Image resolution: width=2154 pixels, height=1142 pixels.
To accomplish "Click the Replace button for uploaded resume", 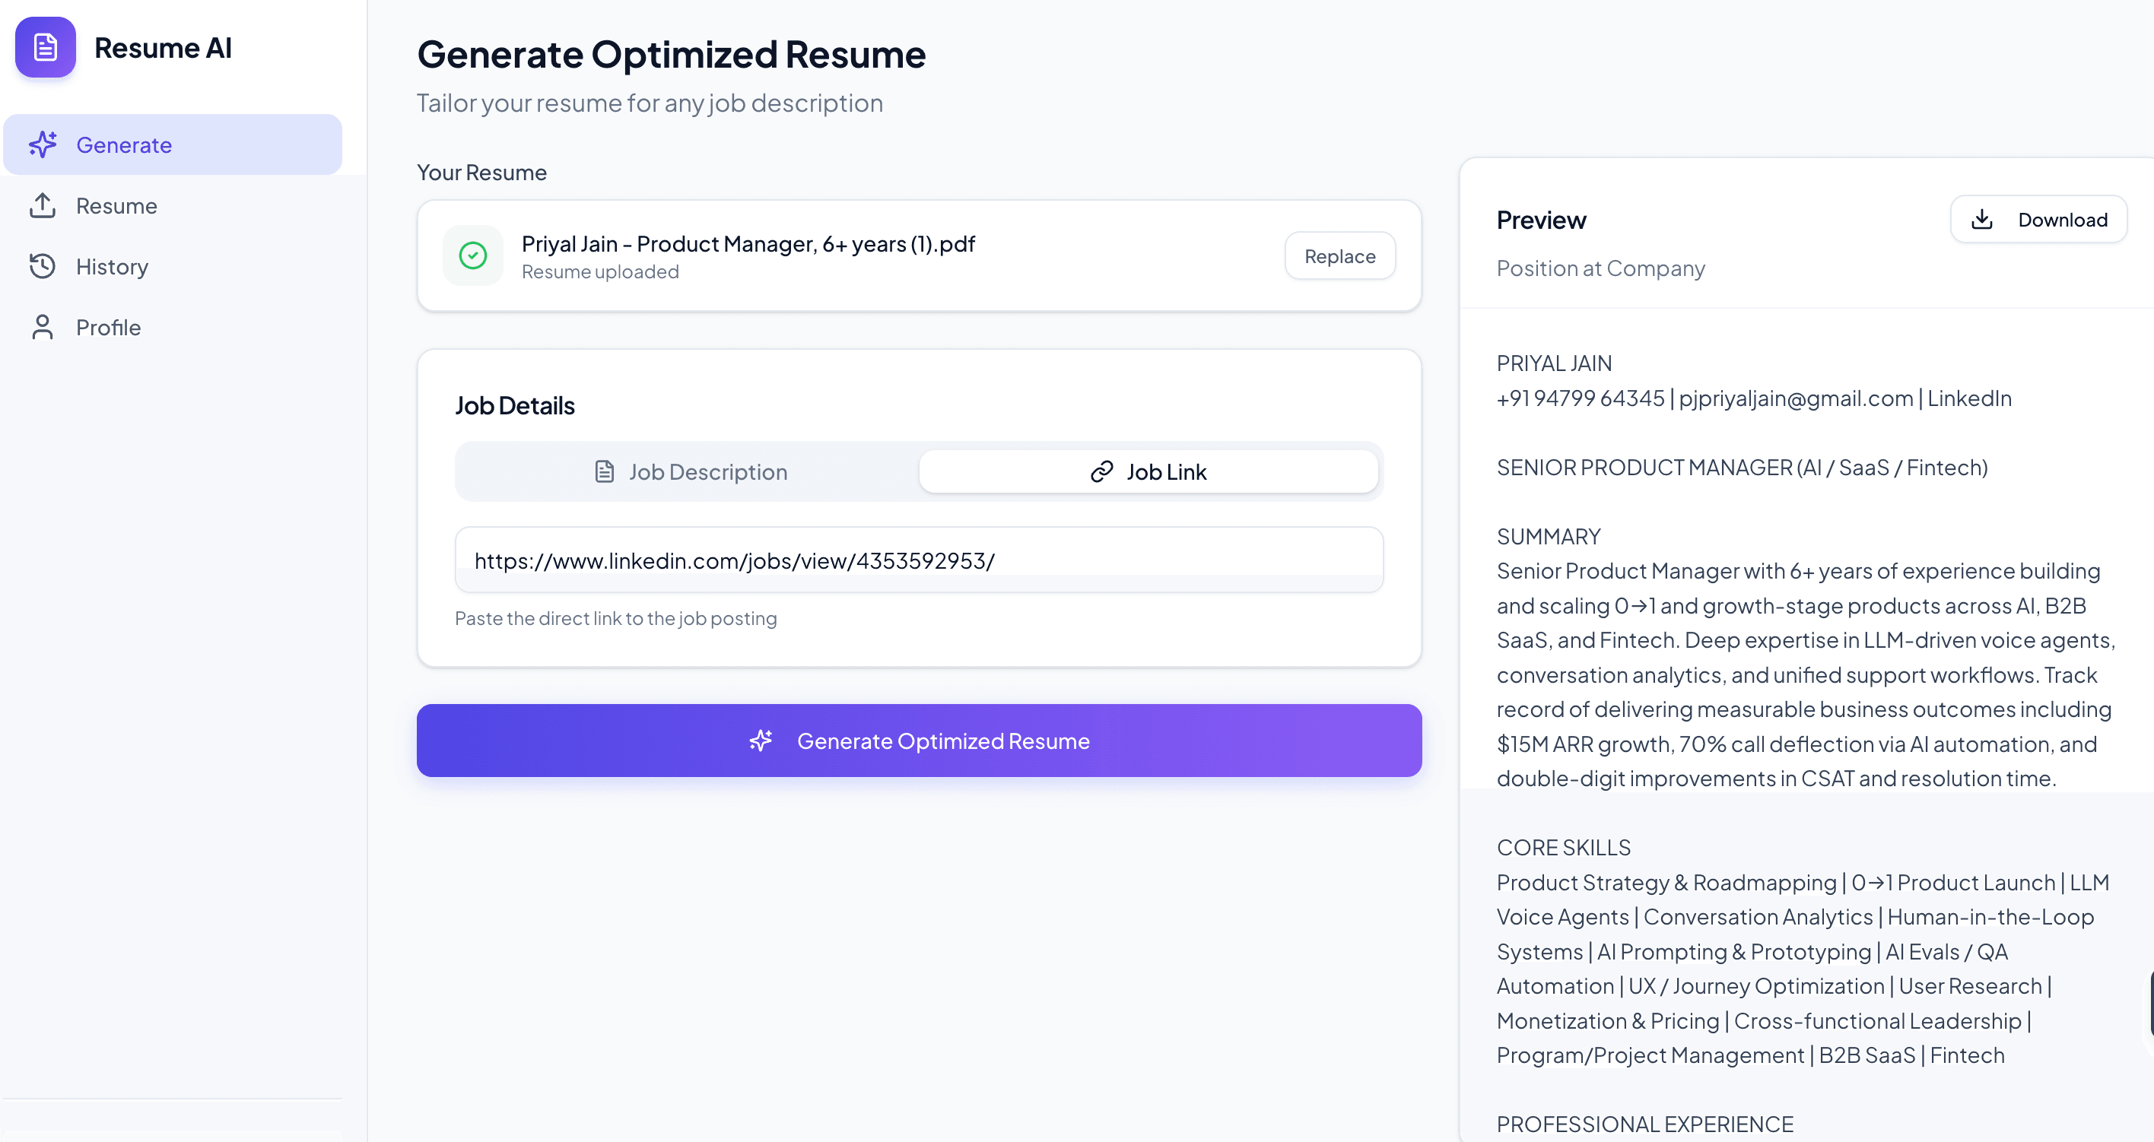I will coord(1339,255).
